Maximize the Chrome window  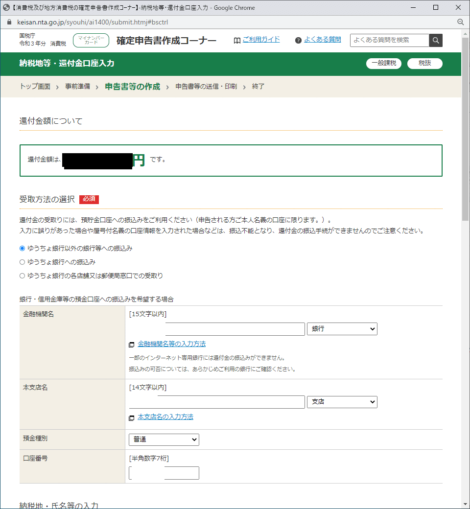(x=436, y=7)
